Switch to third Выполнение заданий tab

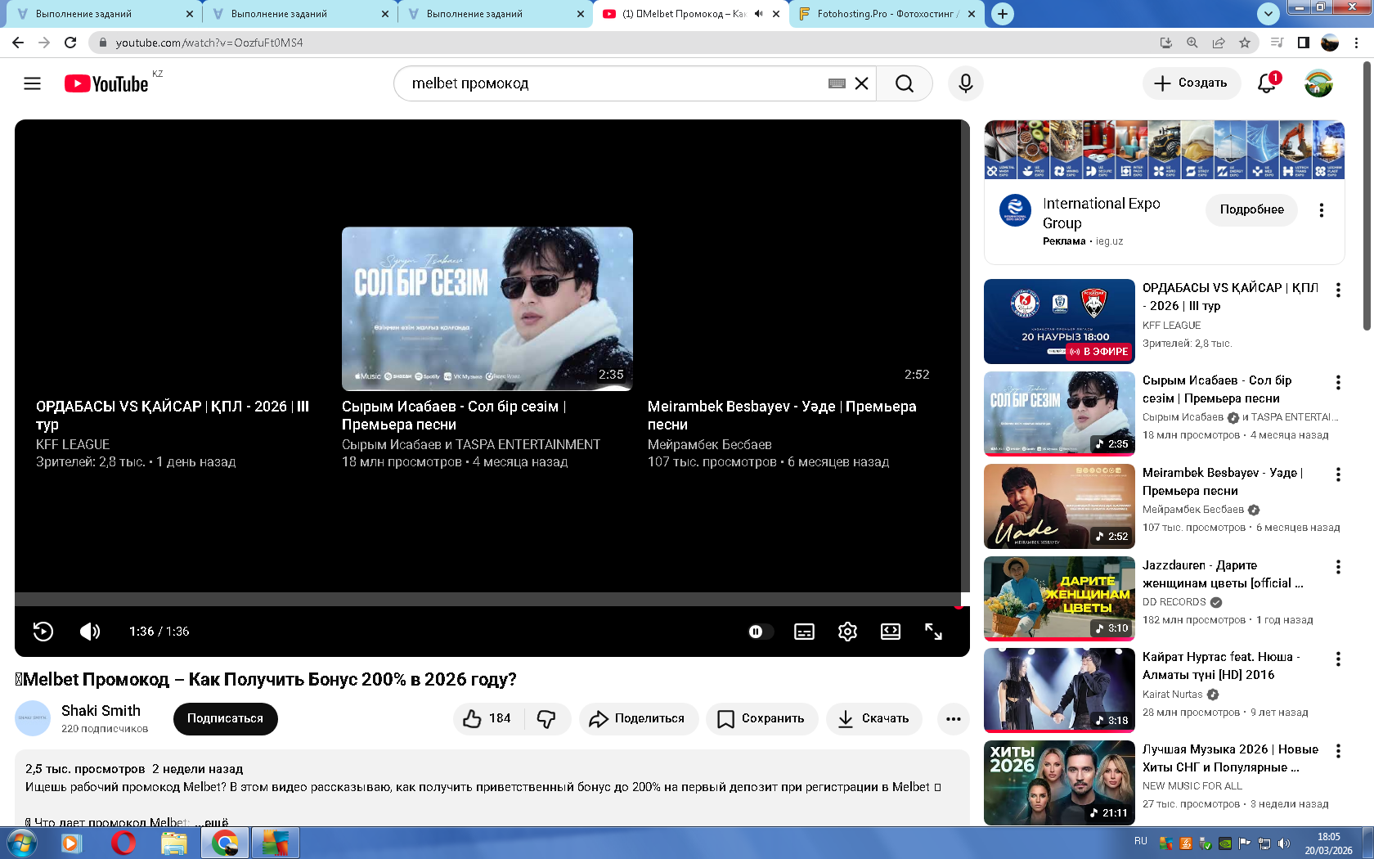[494, 14]
